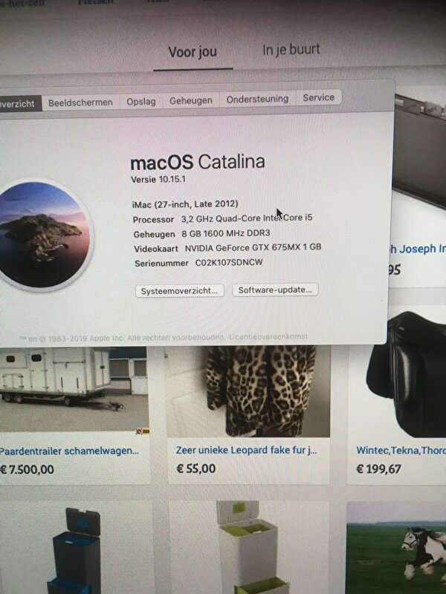Open the Ondersteuning tab

click(257, 99)
